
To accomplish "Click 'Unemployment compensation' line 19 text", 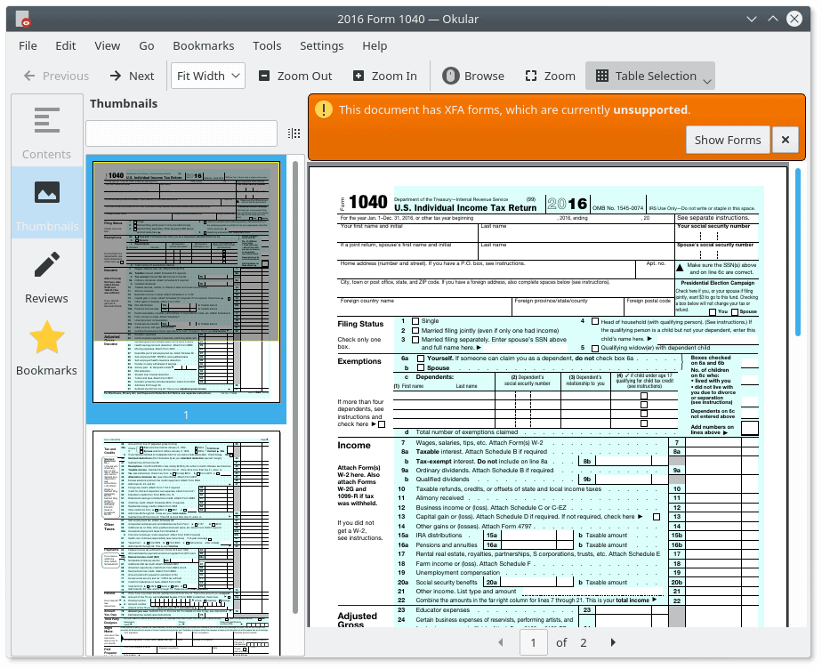I will (457, 573).
